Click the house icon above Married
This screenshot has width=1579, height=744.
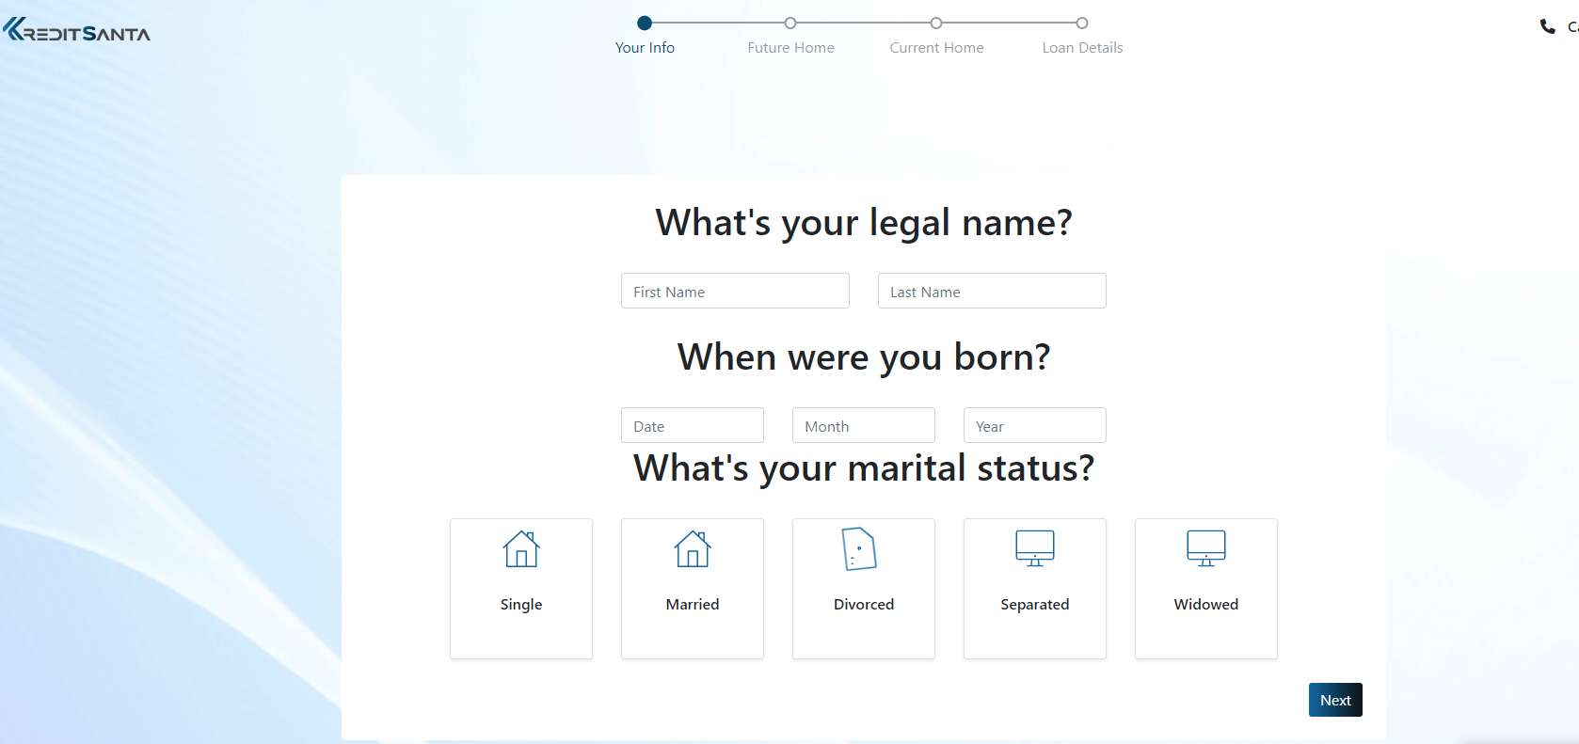(693, 548)
